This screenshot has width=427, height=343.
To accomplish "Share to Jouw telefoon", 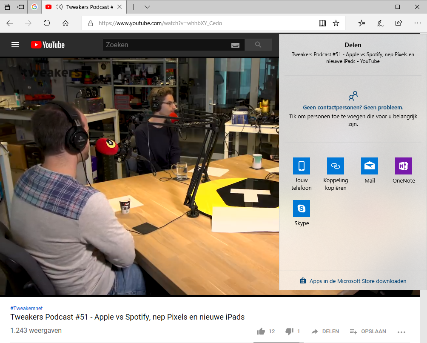I will point(302,174).
